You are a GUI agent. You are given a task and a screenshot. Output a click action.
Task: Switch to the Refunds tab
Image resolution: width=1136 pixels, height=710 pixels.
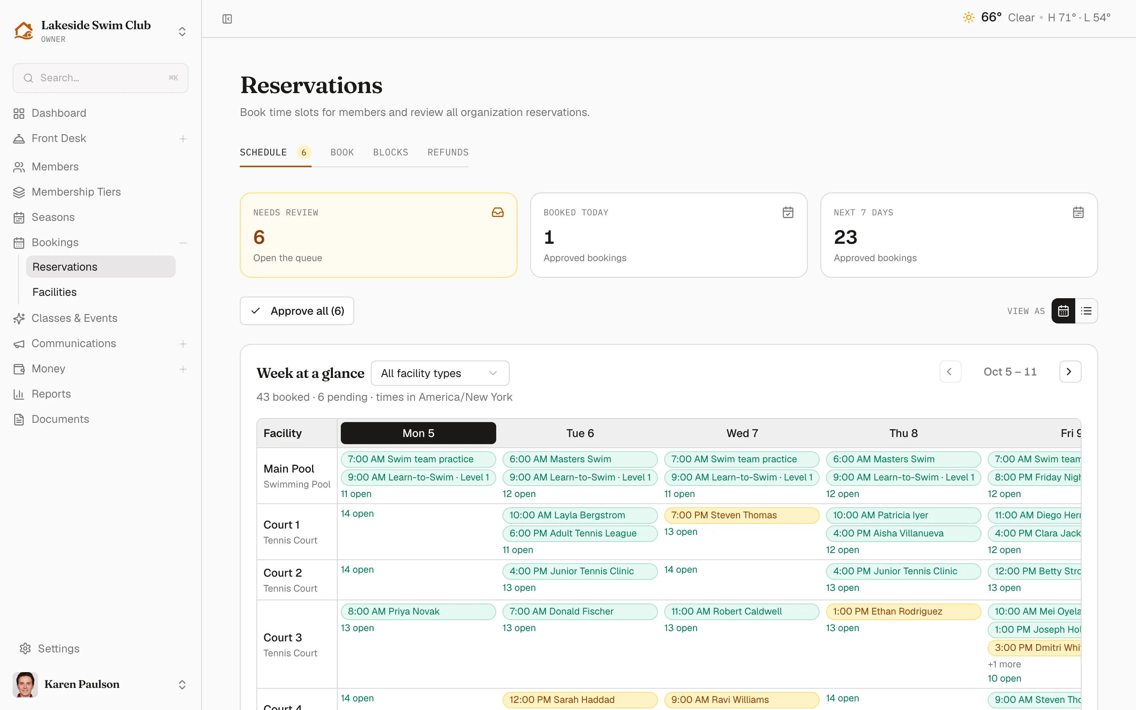coord(448,152)
